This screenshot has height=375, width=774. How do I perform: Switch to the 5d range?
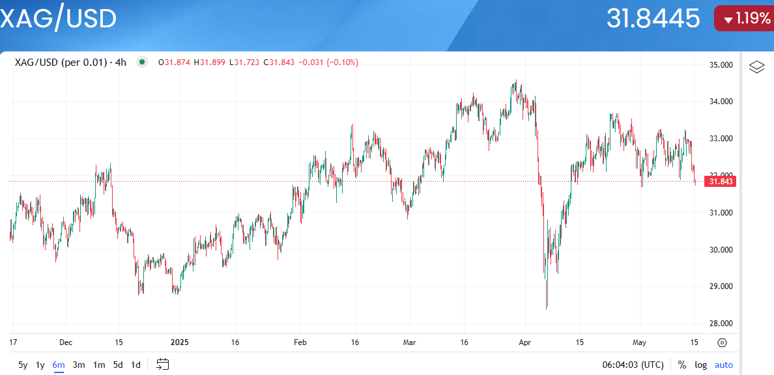pos(118,365)
